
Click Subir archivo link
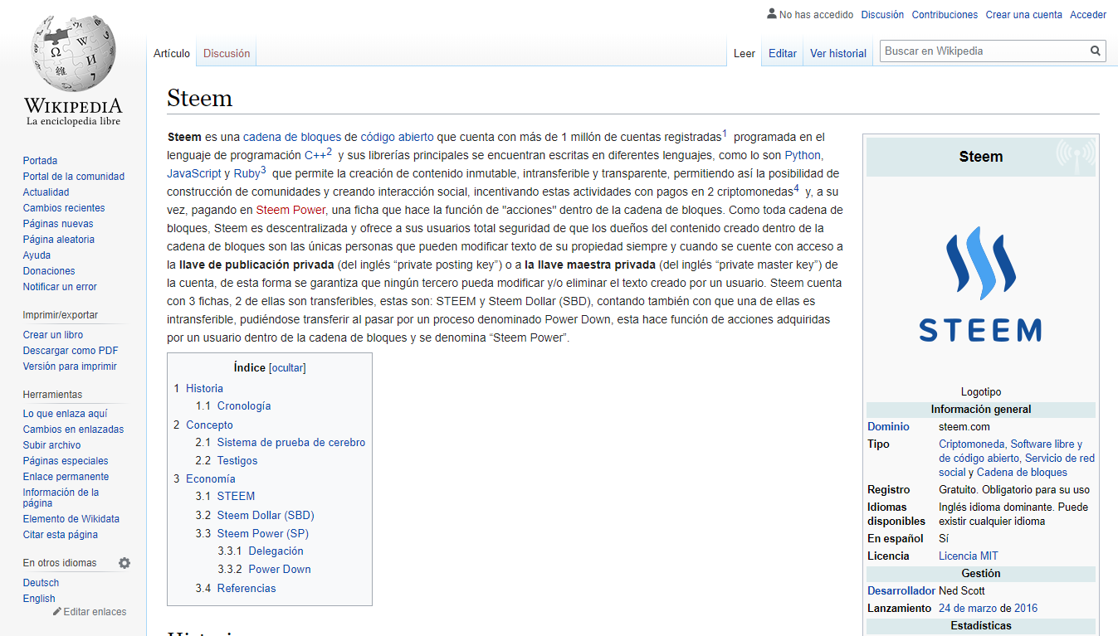pos(51,445)
